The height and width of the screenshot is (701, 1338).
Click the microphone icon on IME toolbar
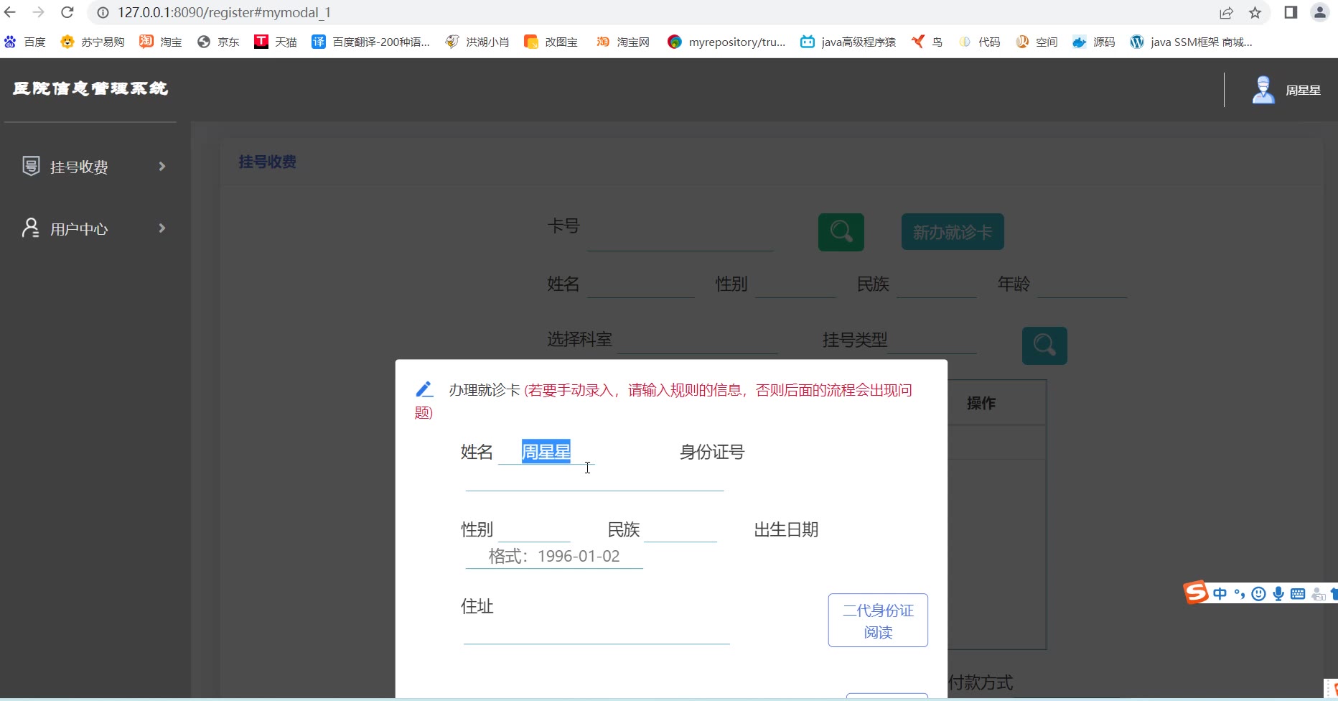[1278, 593]
